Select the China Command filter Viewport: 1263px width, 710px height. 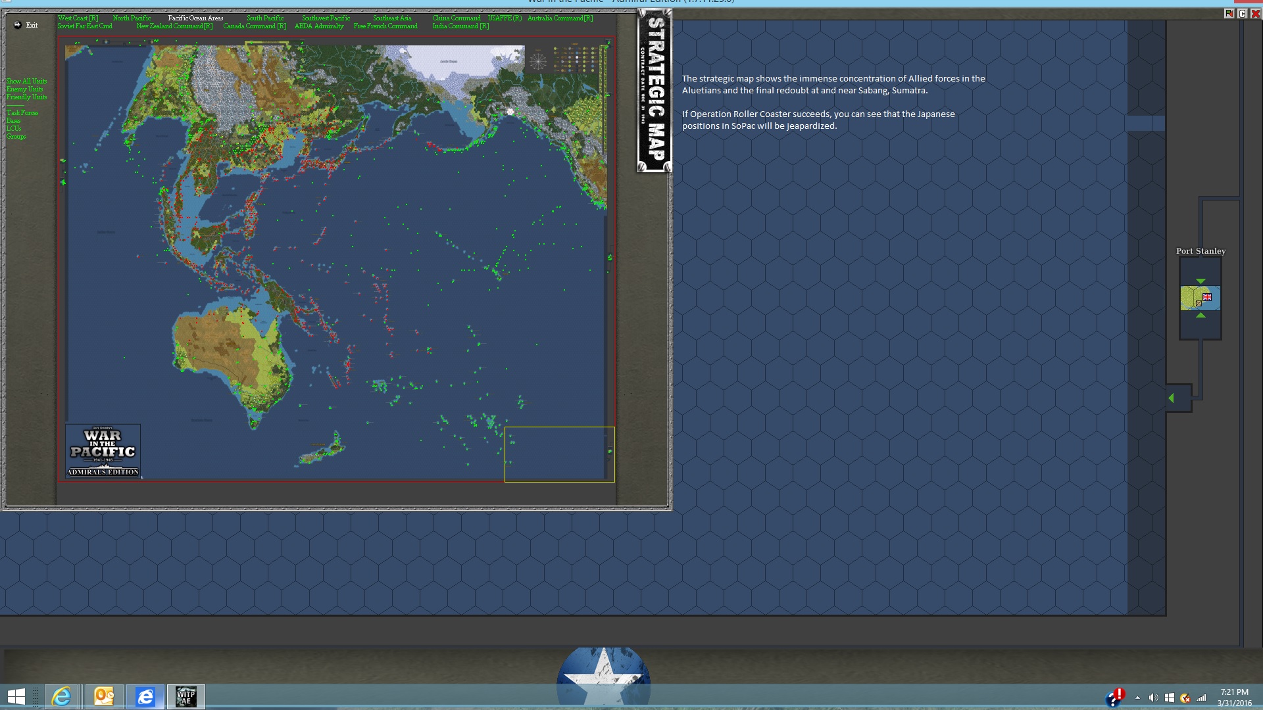click(x=457, y=18)
